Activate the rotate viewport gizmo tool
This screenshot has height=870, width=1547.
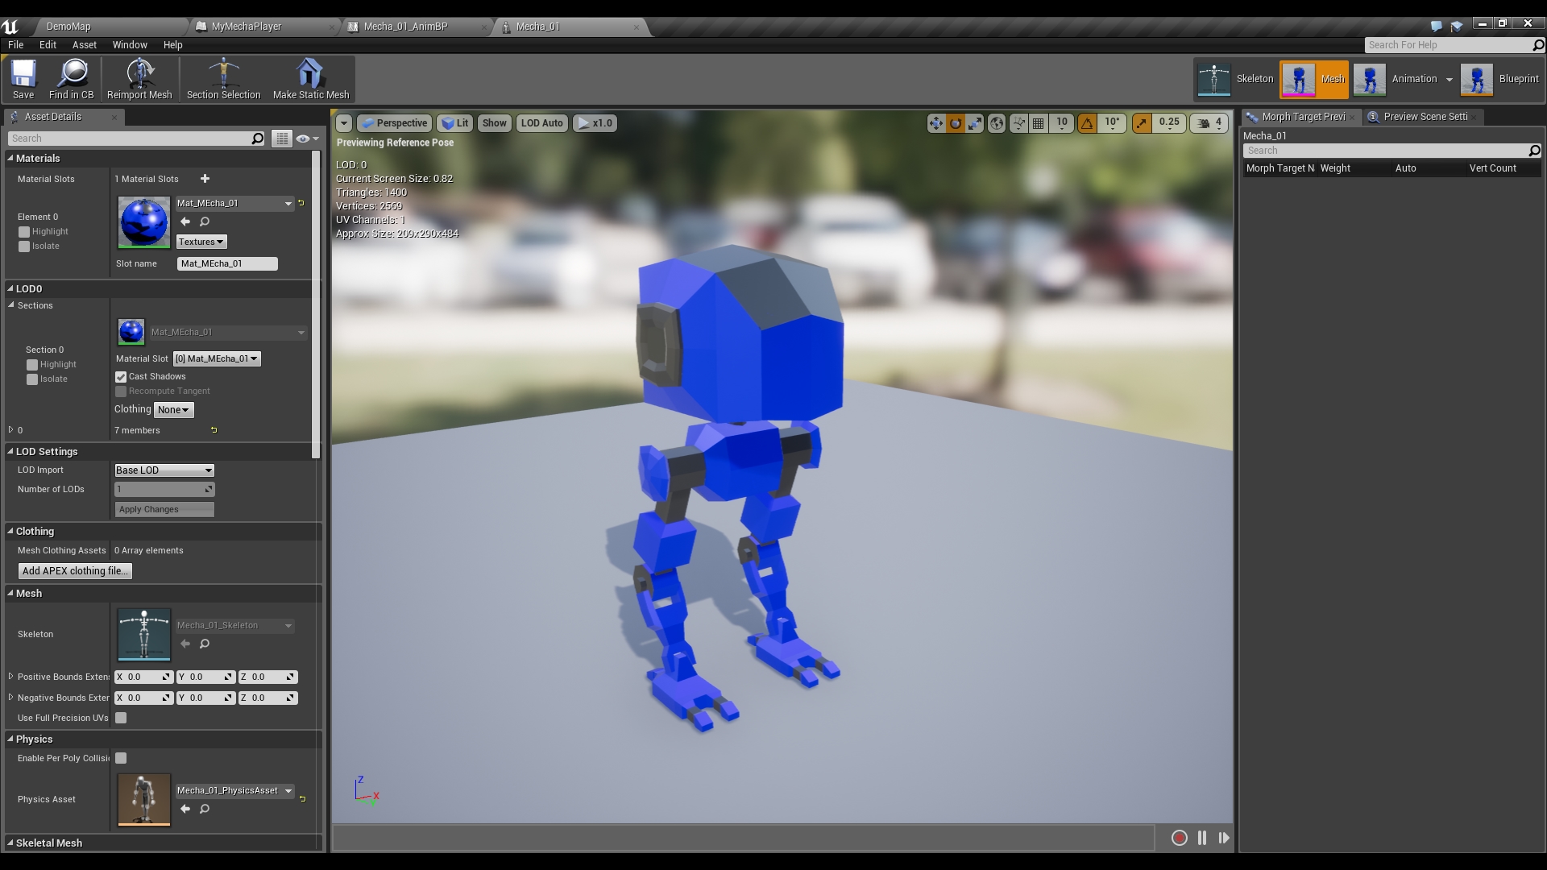pos(954,123)
